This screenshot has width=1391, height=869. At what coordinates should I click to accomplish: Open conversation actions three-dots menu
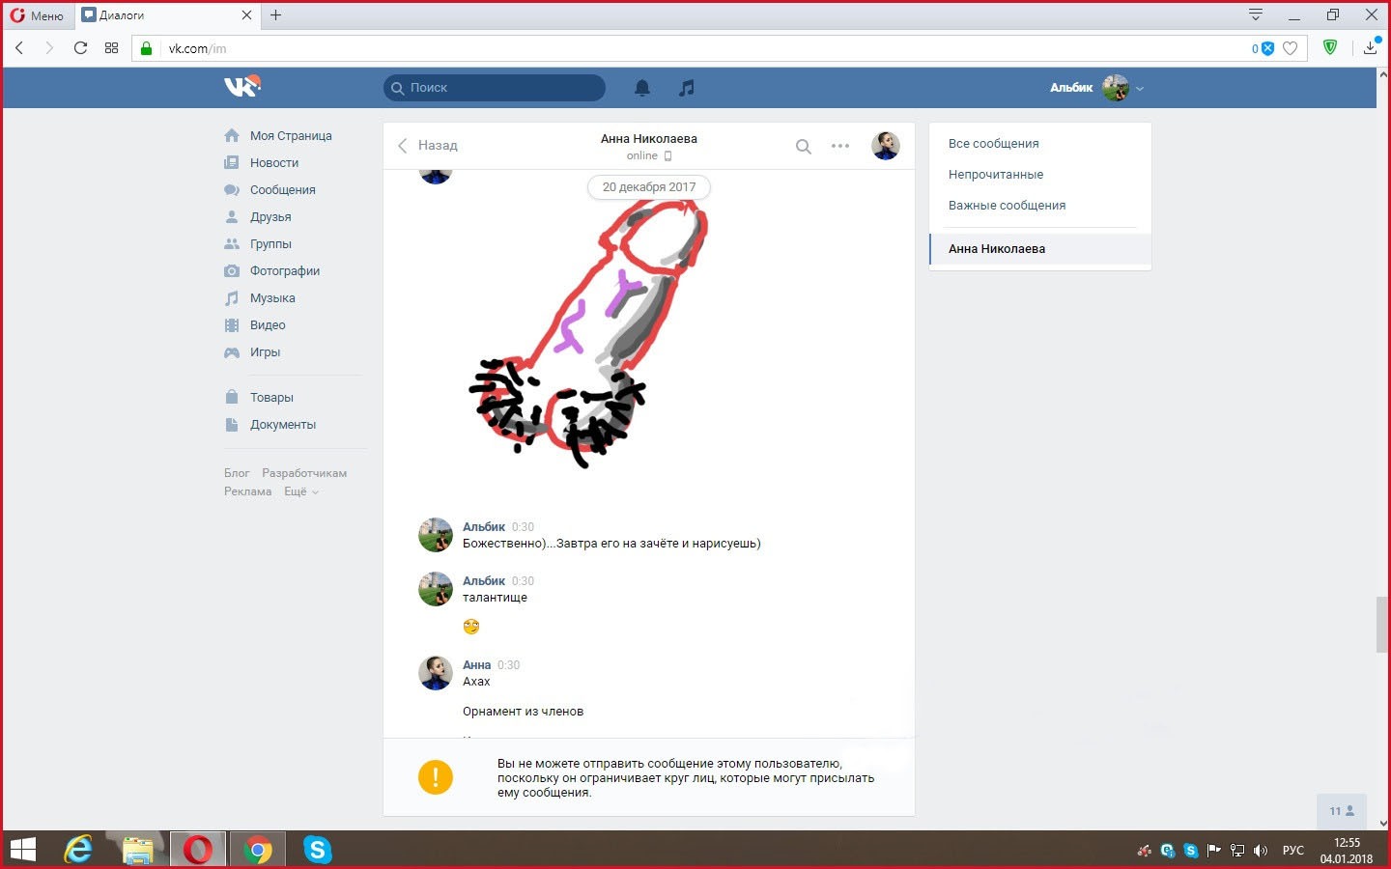[x=840, y=146]
